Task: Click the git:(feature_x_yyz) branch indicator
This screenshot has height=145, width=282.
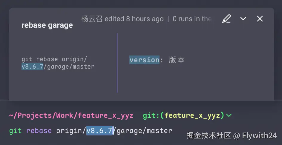Action: [x=183, y=115]
